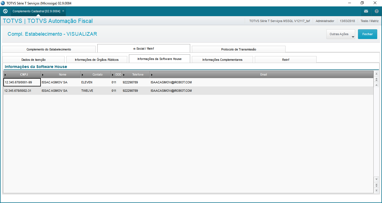Viewport: 382px width, 203px height.
Task: Open the Reinf sub-tab
Action: coord(286,60)
